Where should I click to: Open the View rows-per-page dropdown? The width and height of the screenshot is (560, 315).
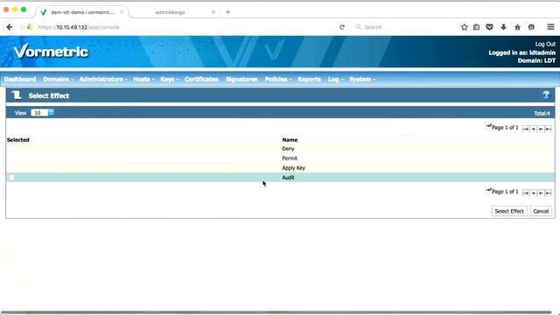point(42,113)
